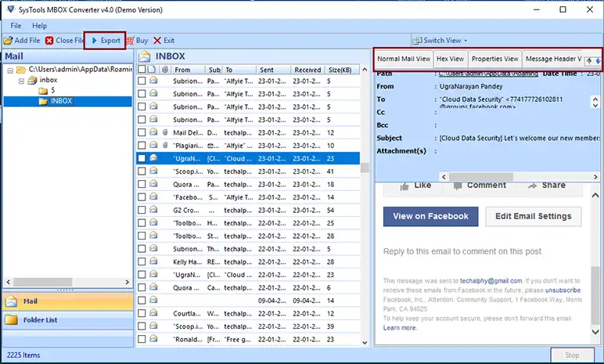Tick the select-all checkbox in the list header
The height and width of the screenshot is (364, 604).
[142, 70]
